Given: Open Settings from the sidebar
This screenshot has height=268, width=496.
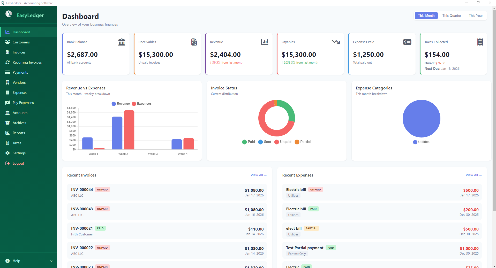Looking at the screenshot, I should click(x=19, y=153).
